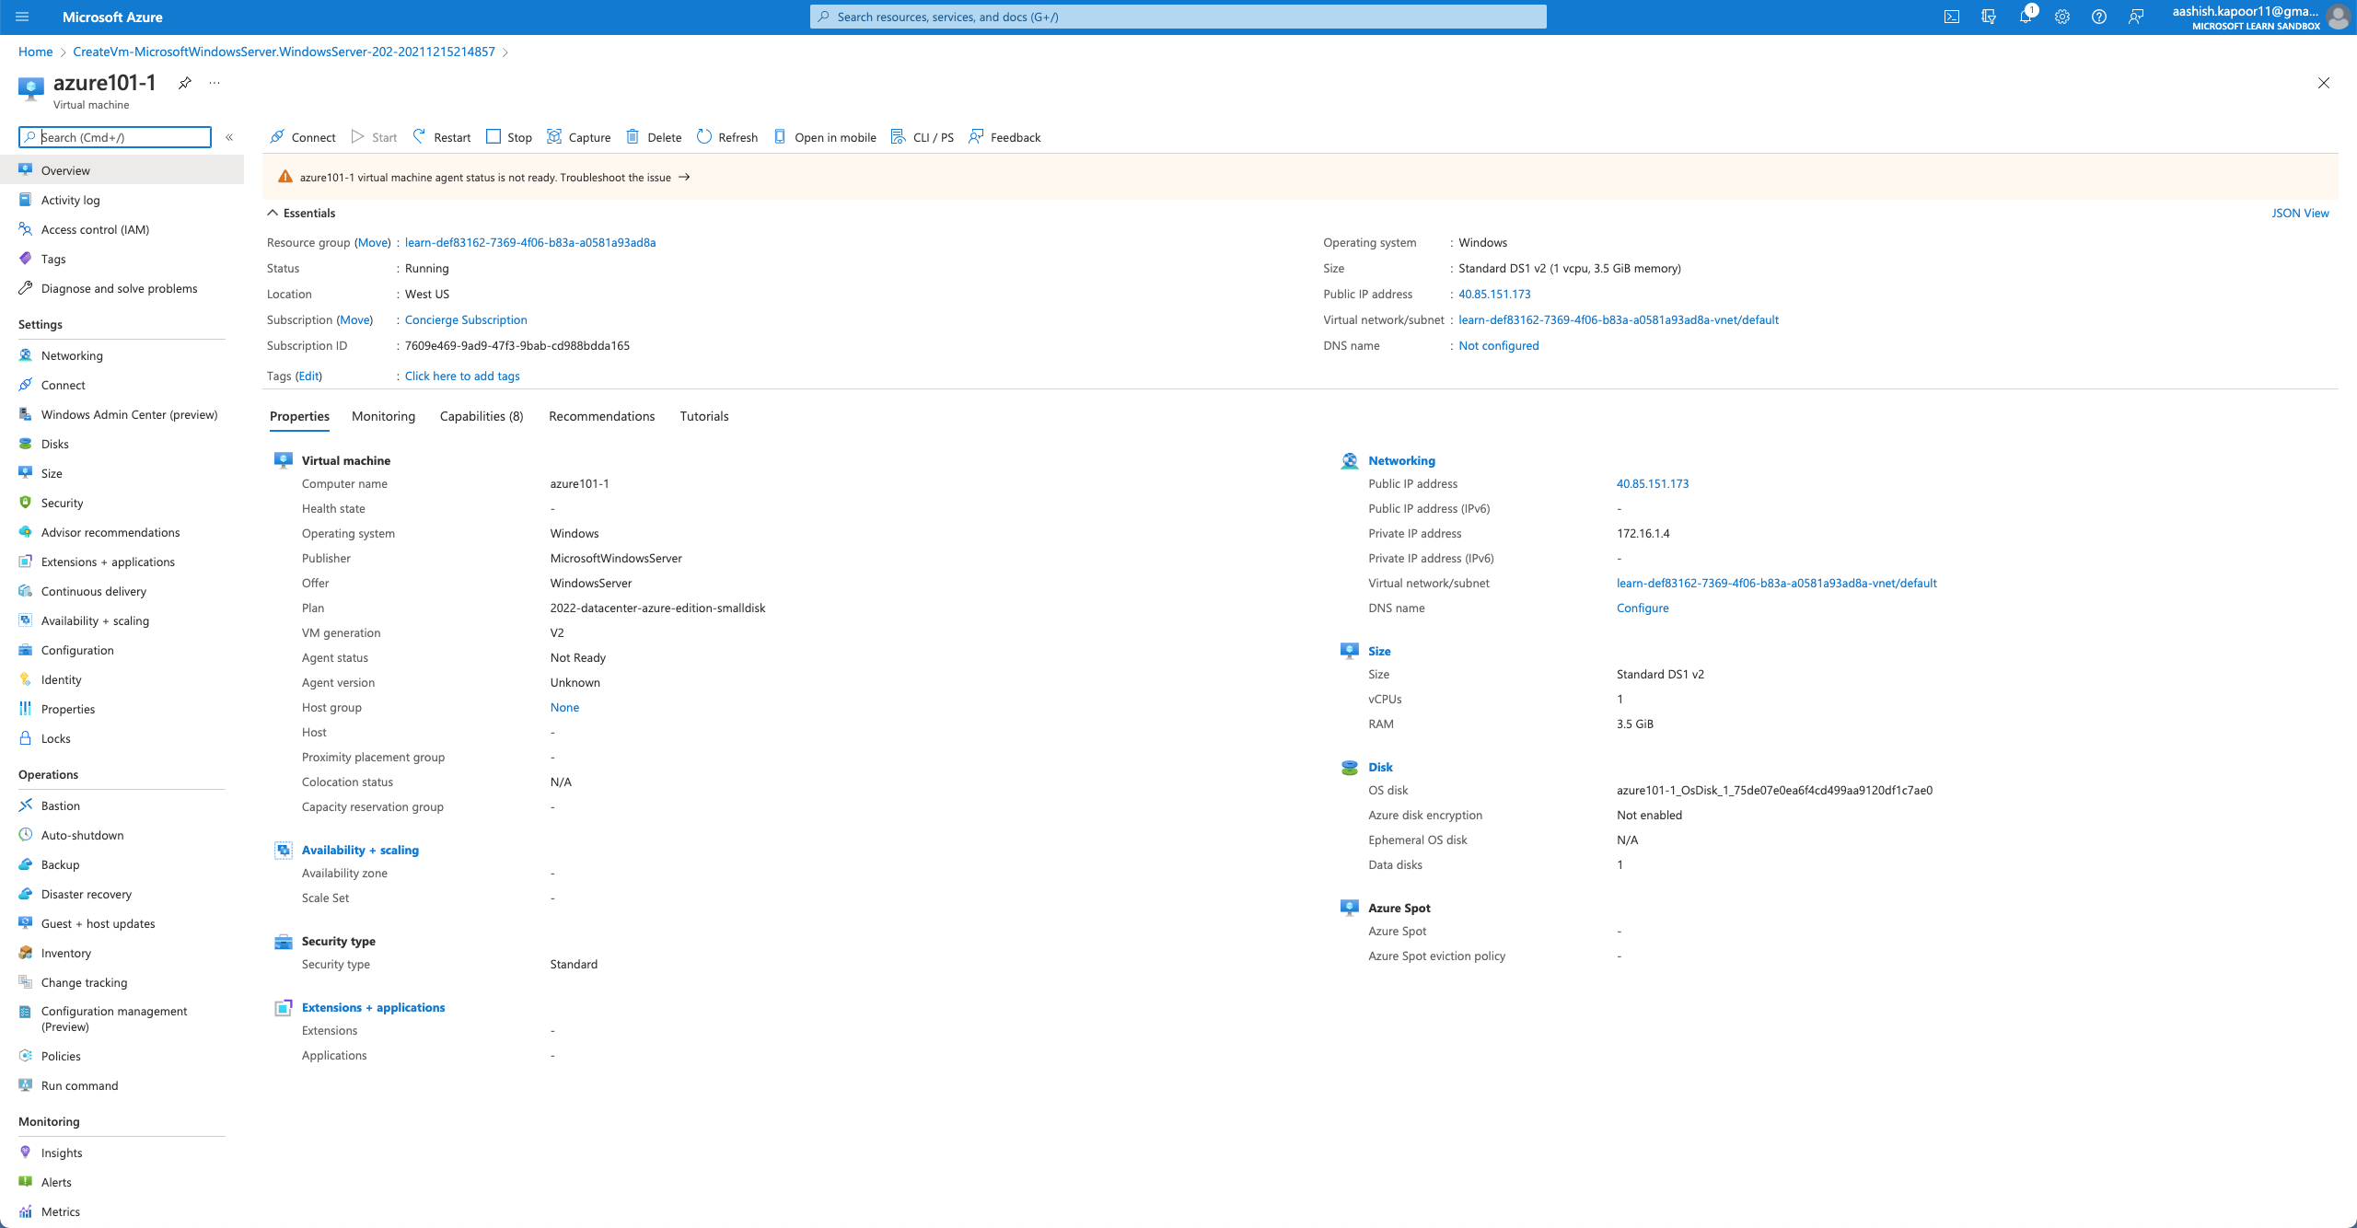
Task: Collapse the Essentials section
Action: (273, 213)
